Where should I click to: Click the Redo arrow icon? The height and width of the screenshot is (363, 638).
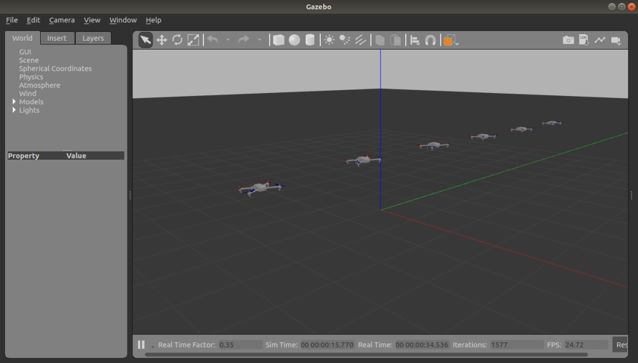tap(243, 40)
